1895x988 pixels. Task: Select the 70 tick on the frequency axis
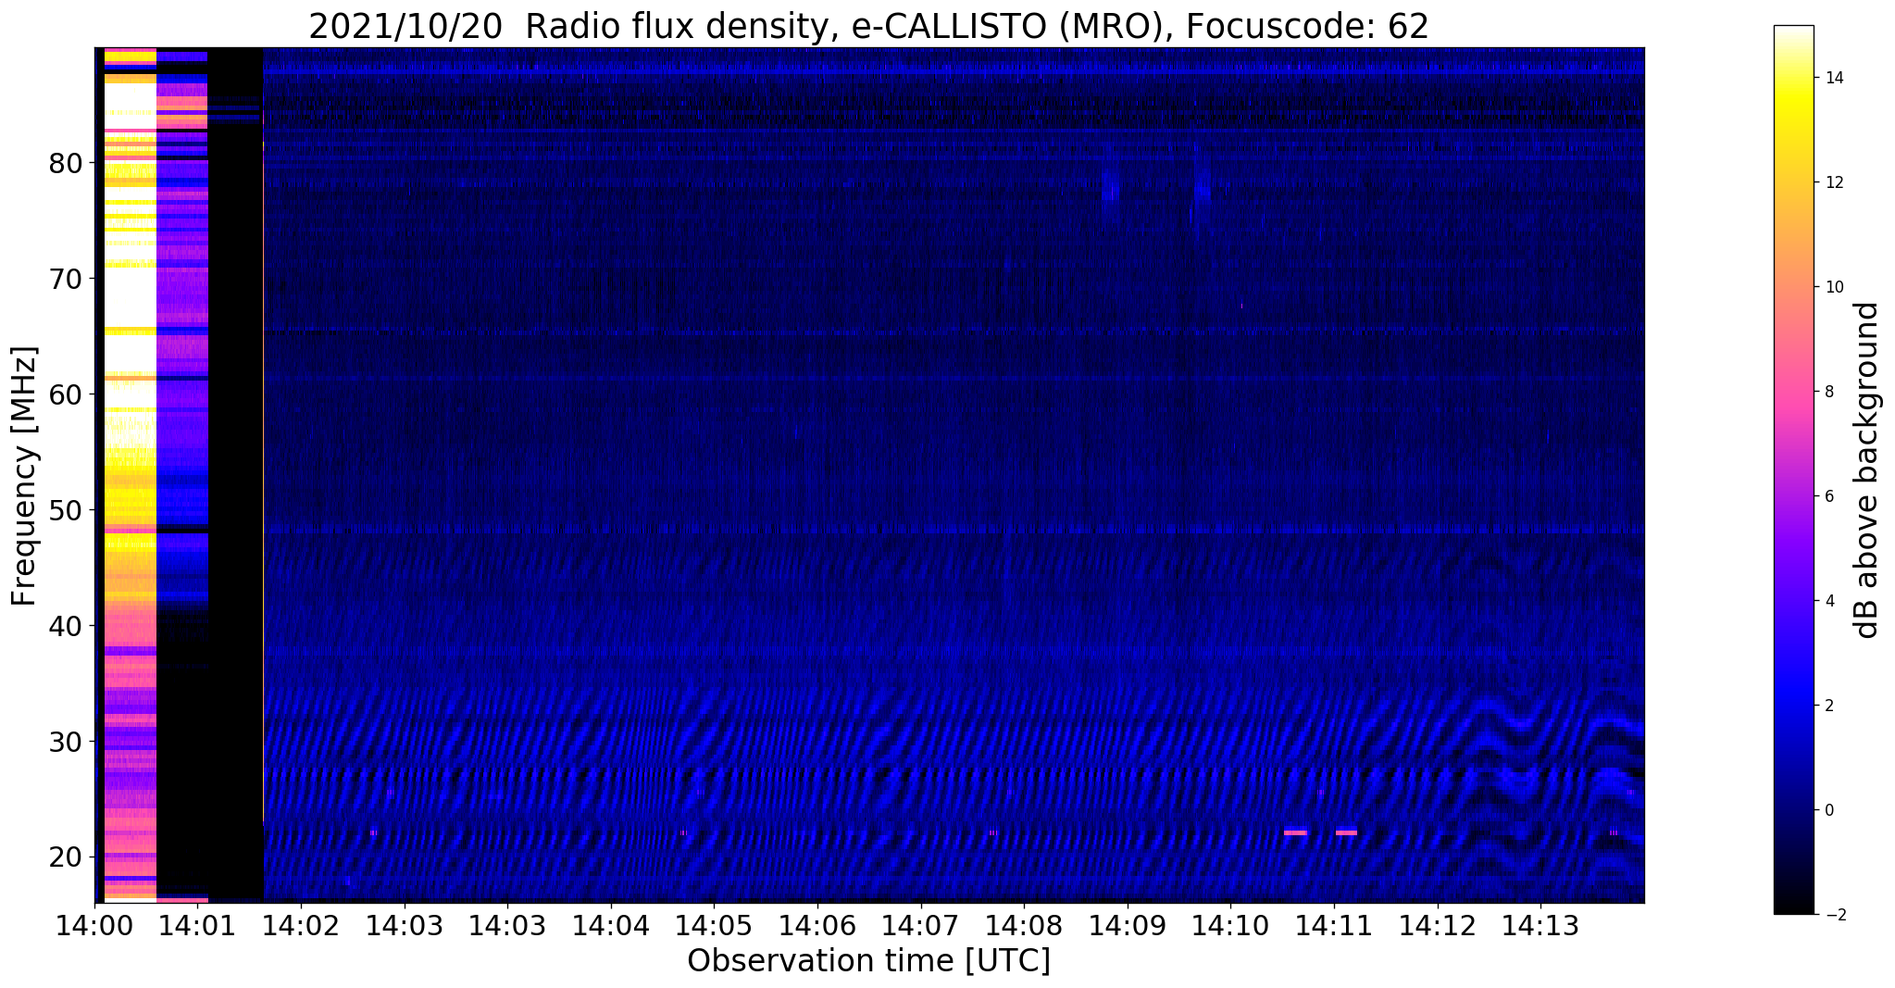point(67,279)
